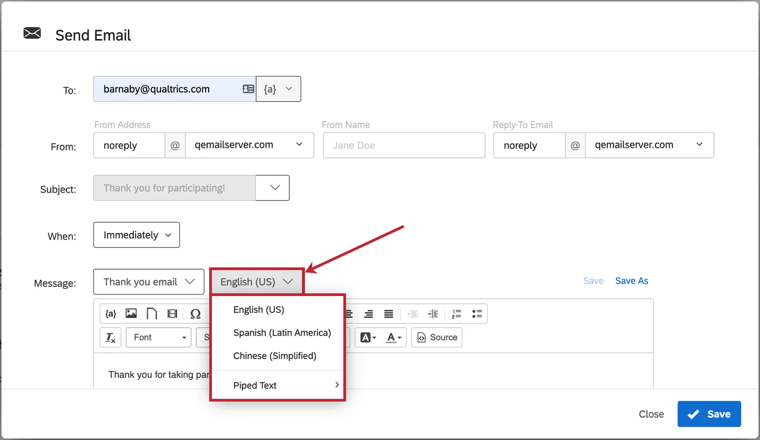Image resolution: width=760 pixels, height=440 pixels.
Task: Apply a bulleted list
Action: tap(477, 313)
